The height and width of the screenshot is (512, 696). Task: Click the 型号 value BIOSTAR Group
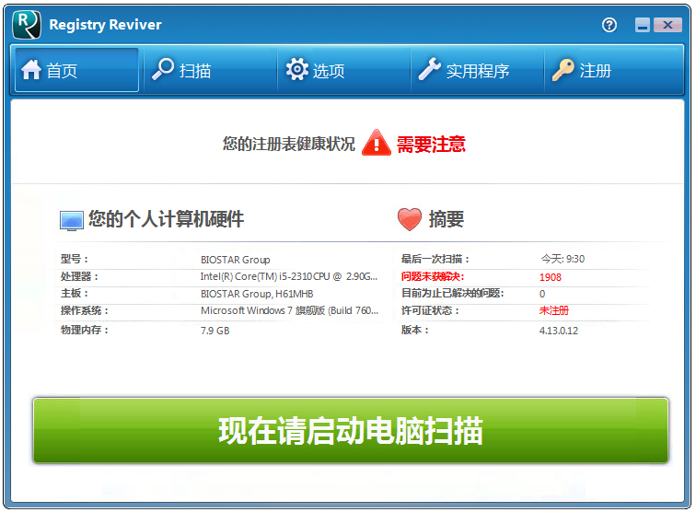236,260
